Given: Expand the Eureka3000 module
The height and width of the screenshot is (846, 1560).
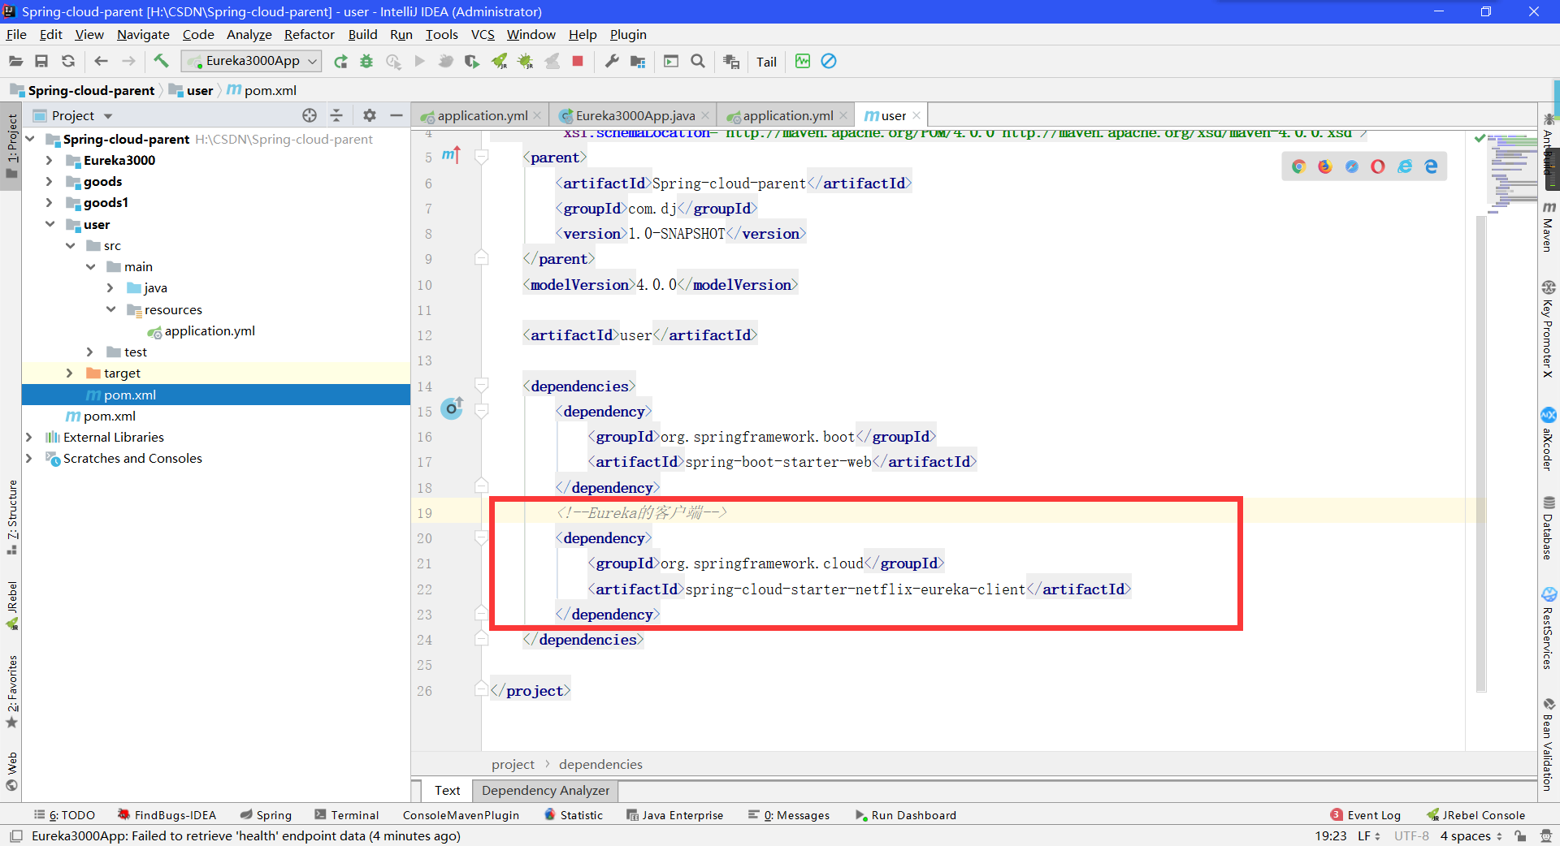Looking at the screenshot, I should [x=50, y=161].
